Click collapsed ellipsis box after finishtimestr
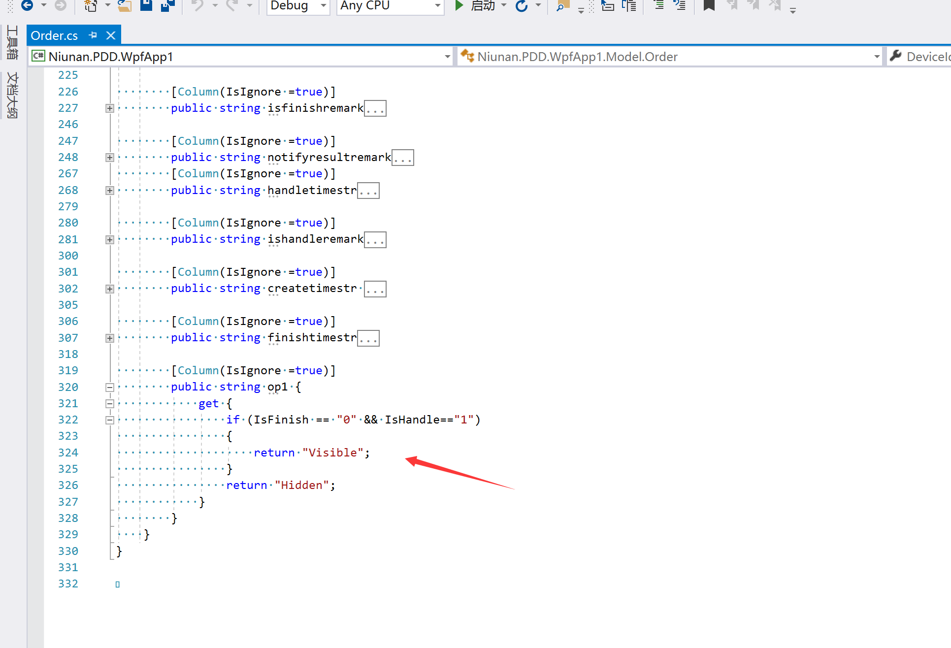951x648 pixels. point(368,338)
